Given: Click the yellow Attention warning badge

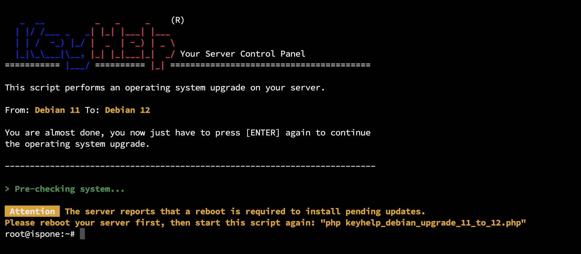Looking at the screenshot, I should pyautogui.click(x=32, y=211).
